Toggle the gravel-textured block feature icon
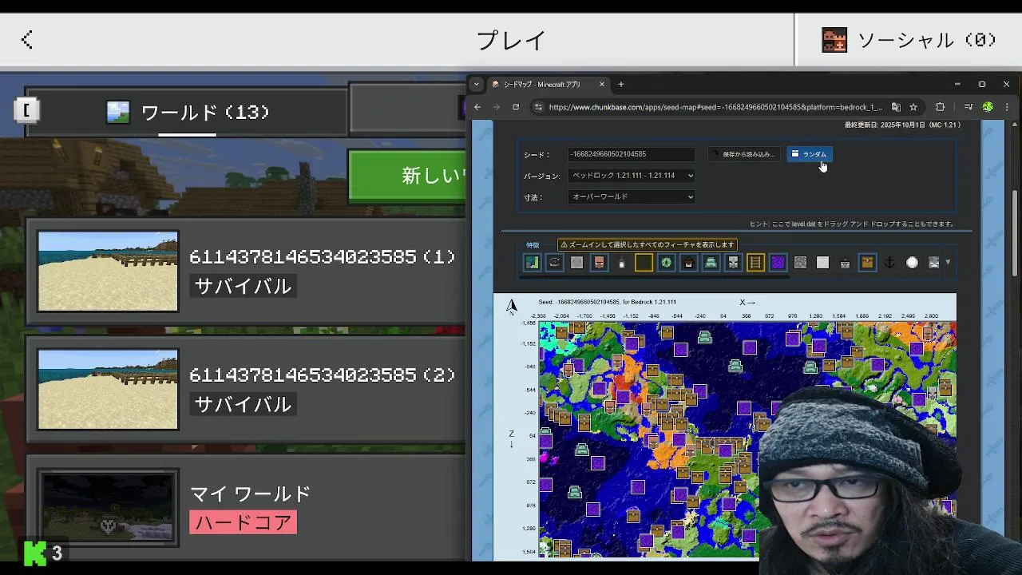This screenshot has height=575, width=1022. [800, 262]
